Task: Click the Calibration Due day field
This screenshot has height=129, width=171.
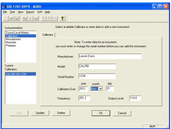Action: (x=110, y=89)
